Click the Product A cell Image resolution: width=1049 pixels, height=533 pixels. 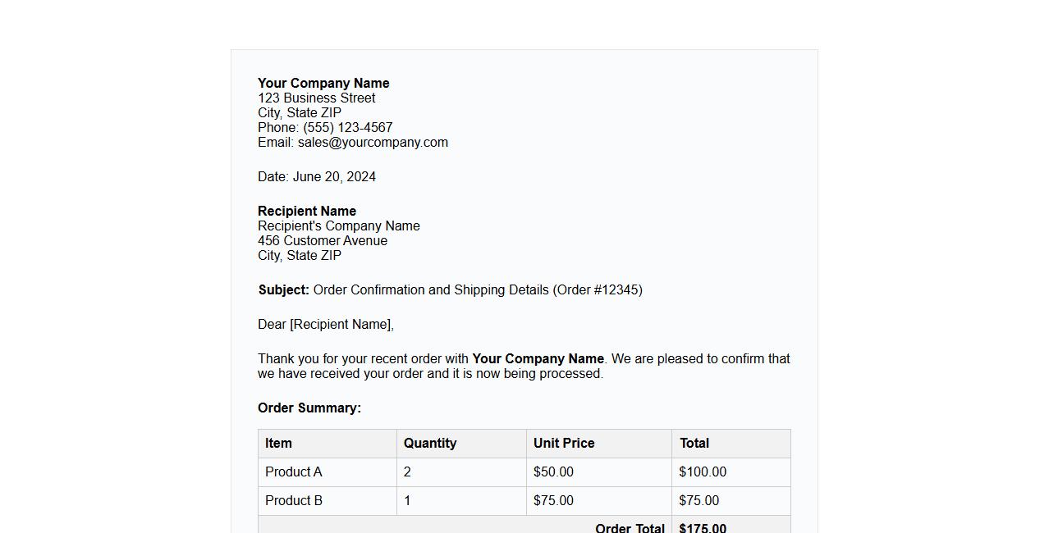click(294, 471)
